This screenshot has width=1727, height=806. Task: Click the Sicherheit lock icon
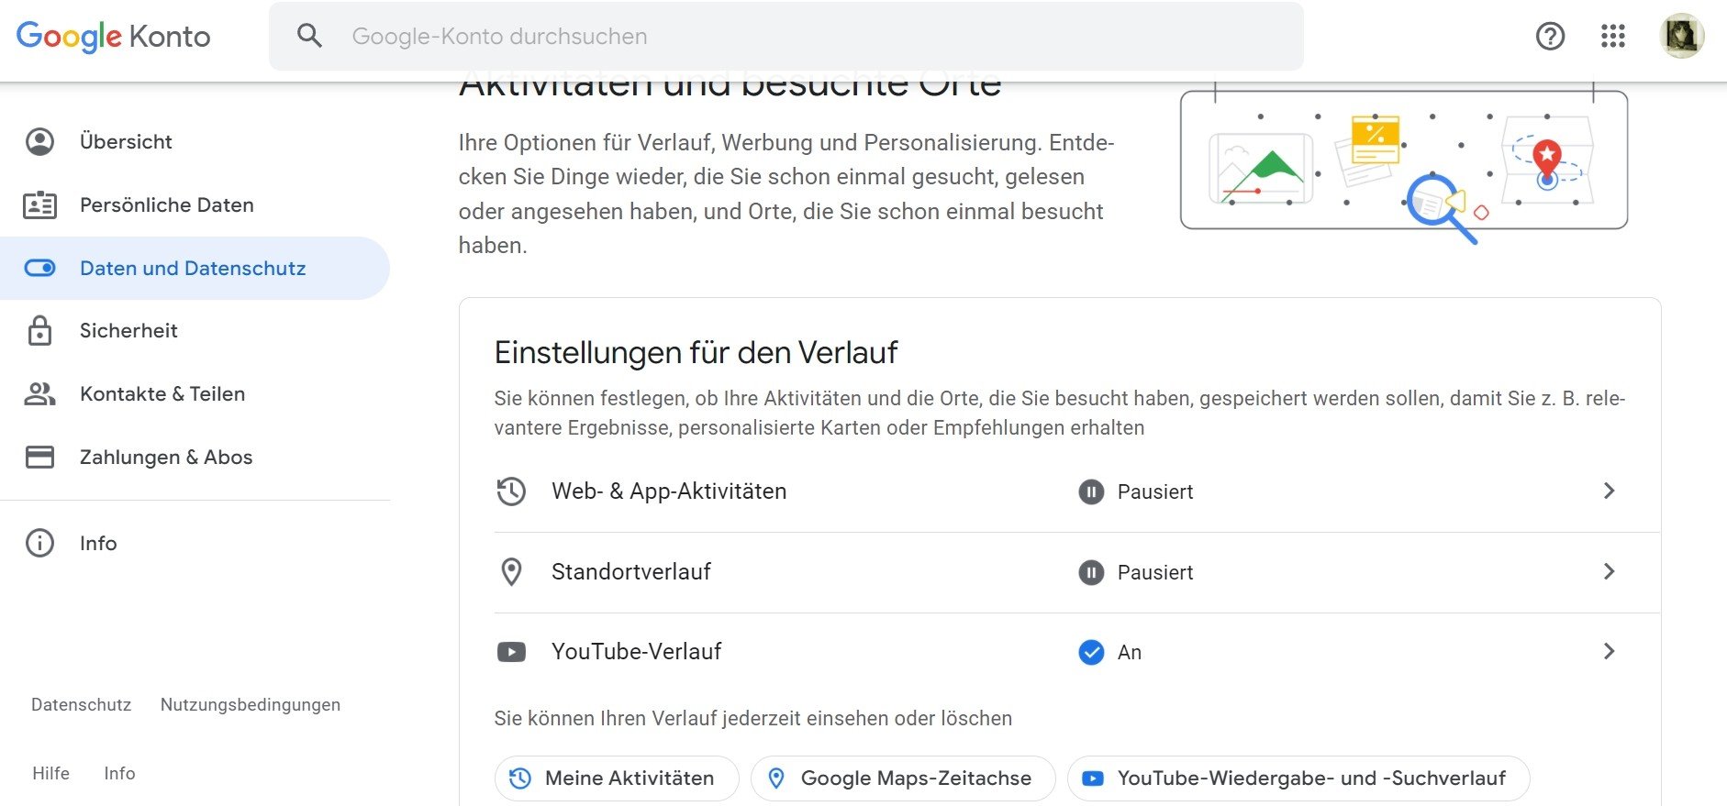(39, 331)
